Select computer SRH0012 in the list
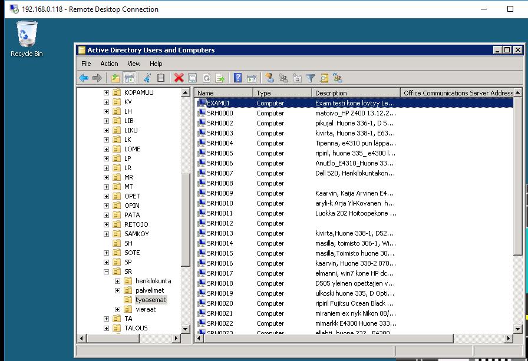528x361 pixels. [220, 223]
